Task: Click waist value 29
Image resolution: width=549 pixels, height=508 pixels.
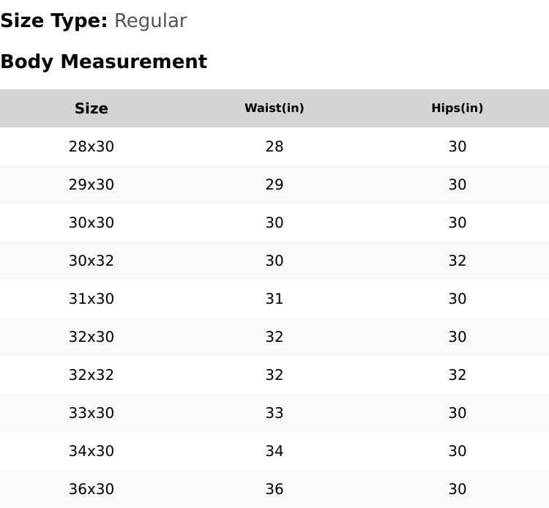Action: click(x=274, y=184)
